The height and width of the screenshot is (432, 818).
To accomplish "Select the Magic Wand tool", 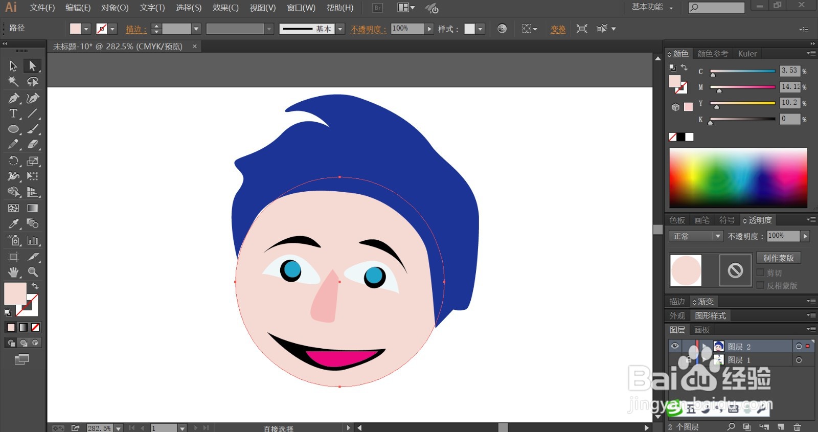I will (13, 82).
